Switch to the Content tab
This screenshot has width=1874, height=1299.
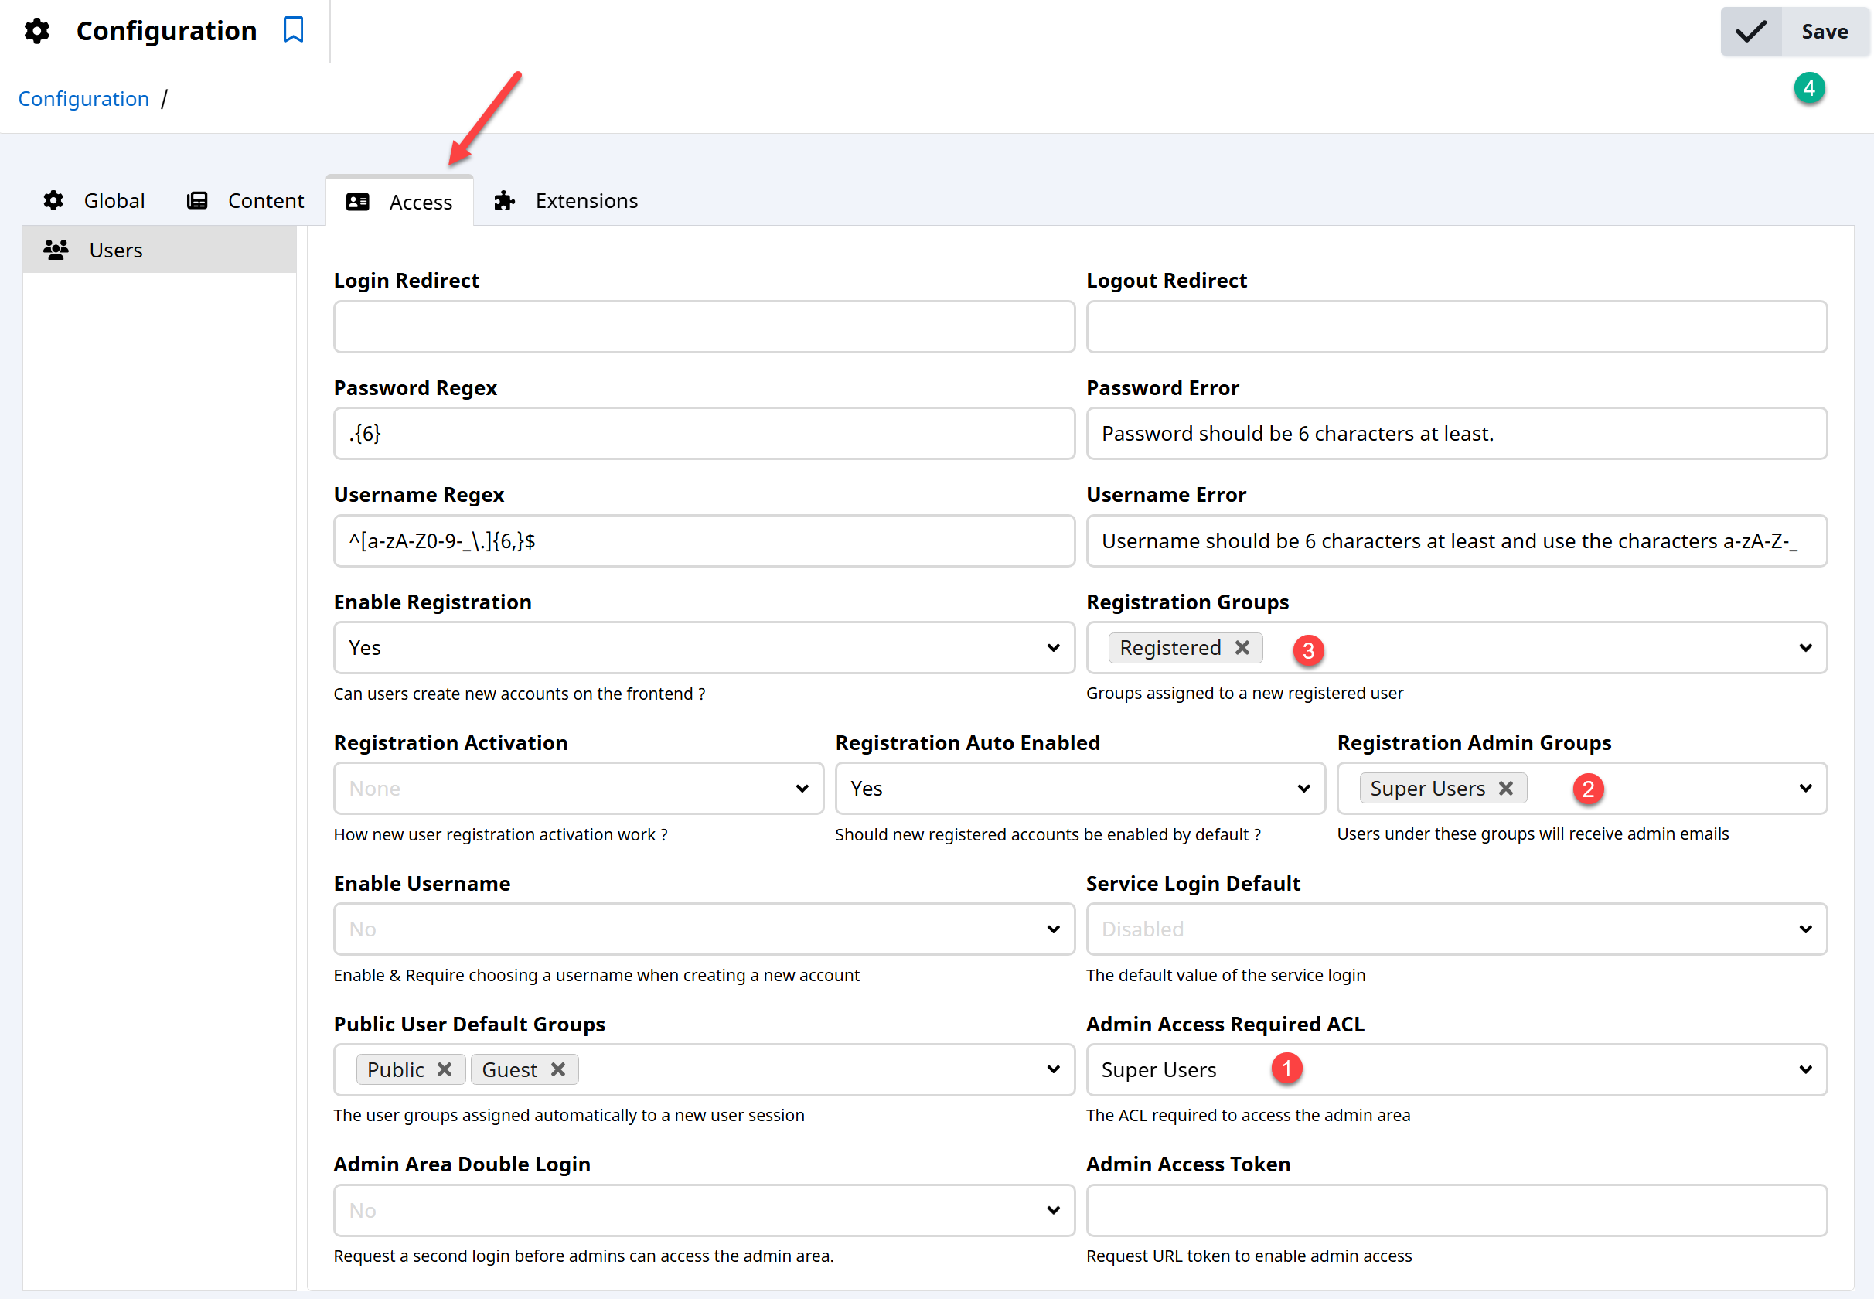coord(245,200)
